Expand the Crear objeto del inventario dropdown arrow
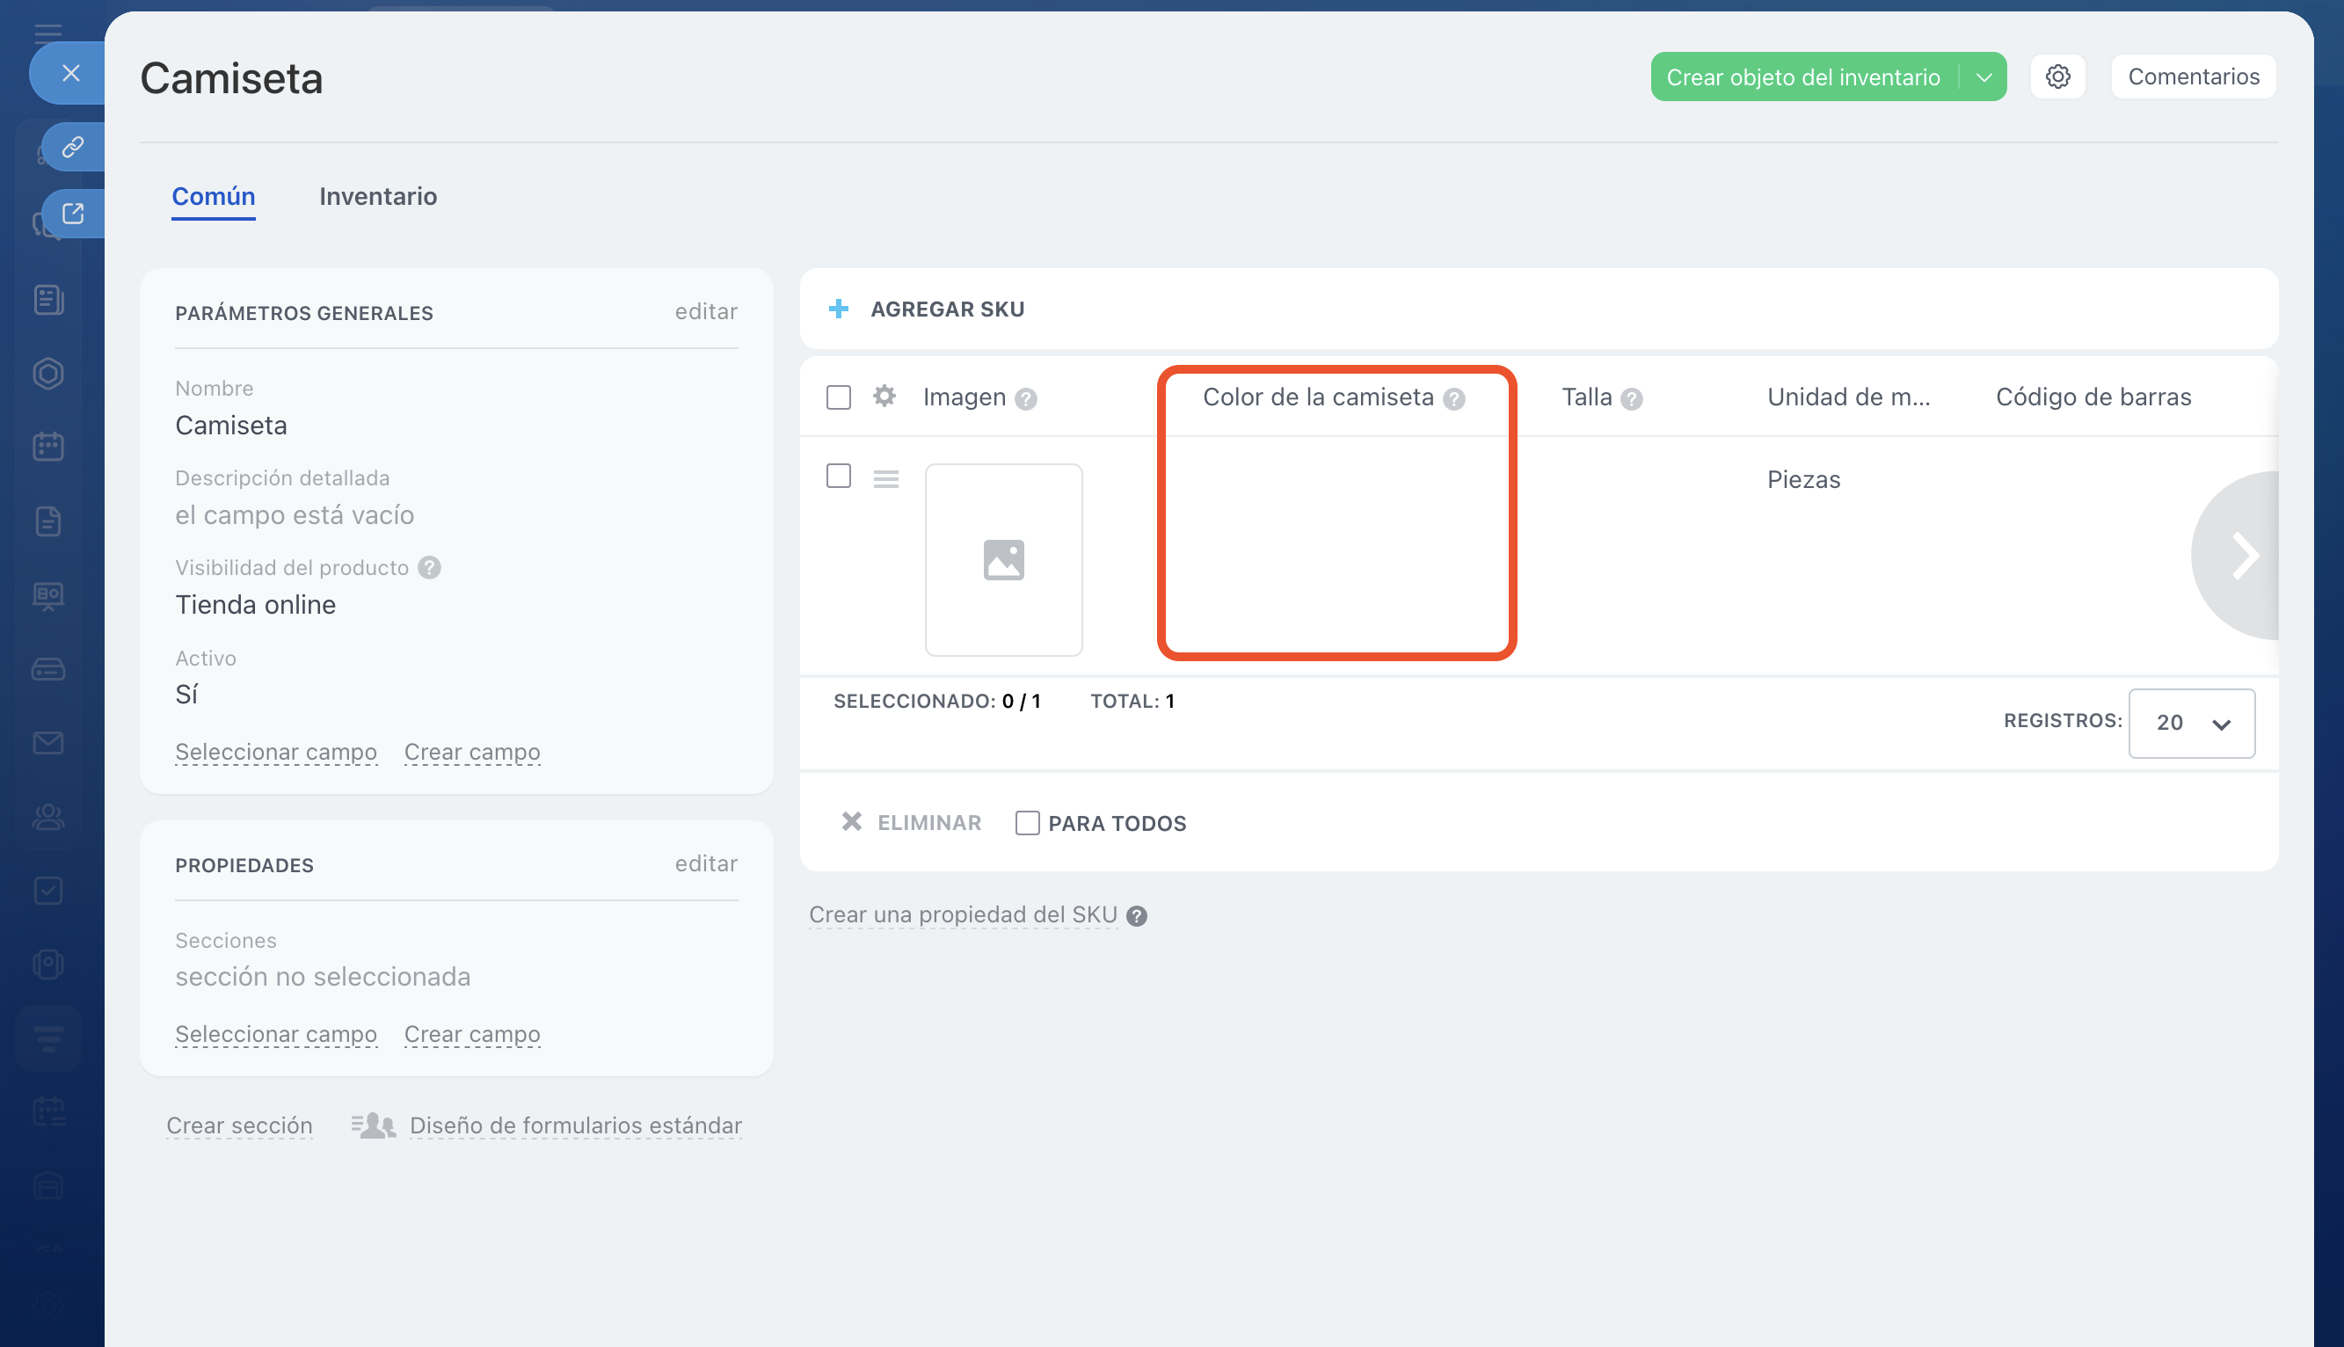The width and height of the screenshot is (2344, 1347). (1984, 77)
